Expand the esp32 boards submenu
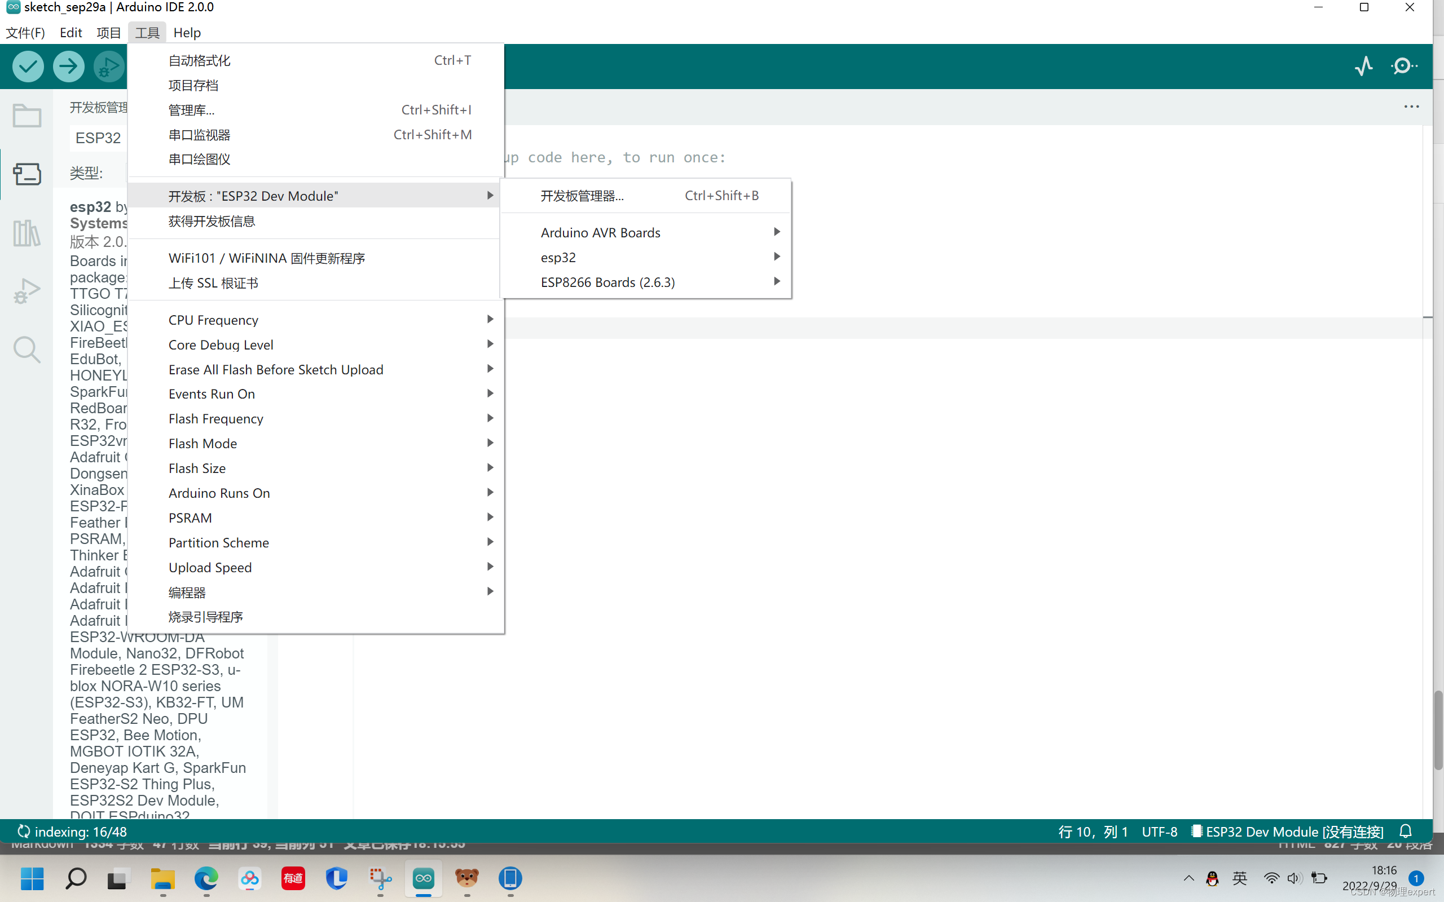The height and width of the screenshot is (902, 1444). pos(646,257)
